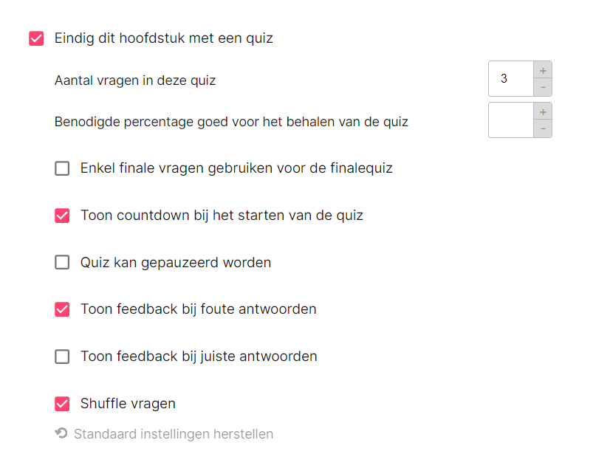The image size is (610, 454).
Task: Click the 'Shuffle vragen' label text
Action: click(128, 404)
